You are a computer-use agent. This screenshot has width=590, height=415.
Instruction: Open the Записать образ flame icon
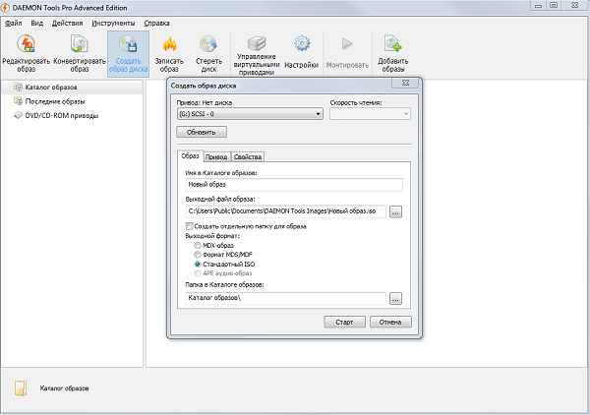click(x=169, y=45)
